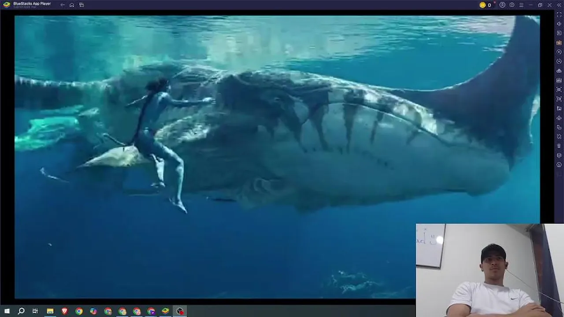Go back using the title bar arrow

click(x=63, y=5)
